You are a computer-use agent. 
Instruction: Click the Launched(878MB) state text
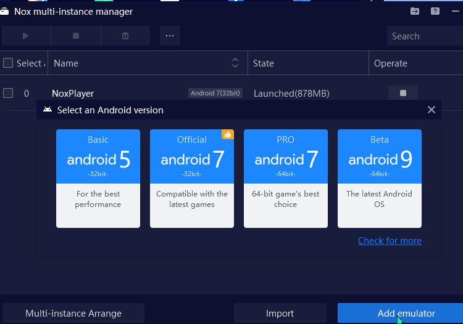point(291,94)
